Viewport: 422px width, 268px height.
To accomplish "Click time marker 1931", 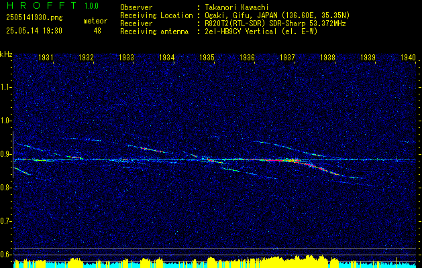I will pyautogui.click(x=46, y=57).
